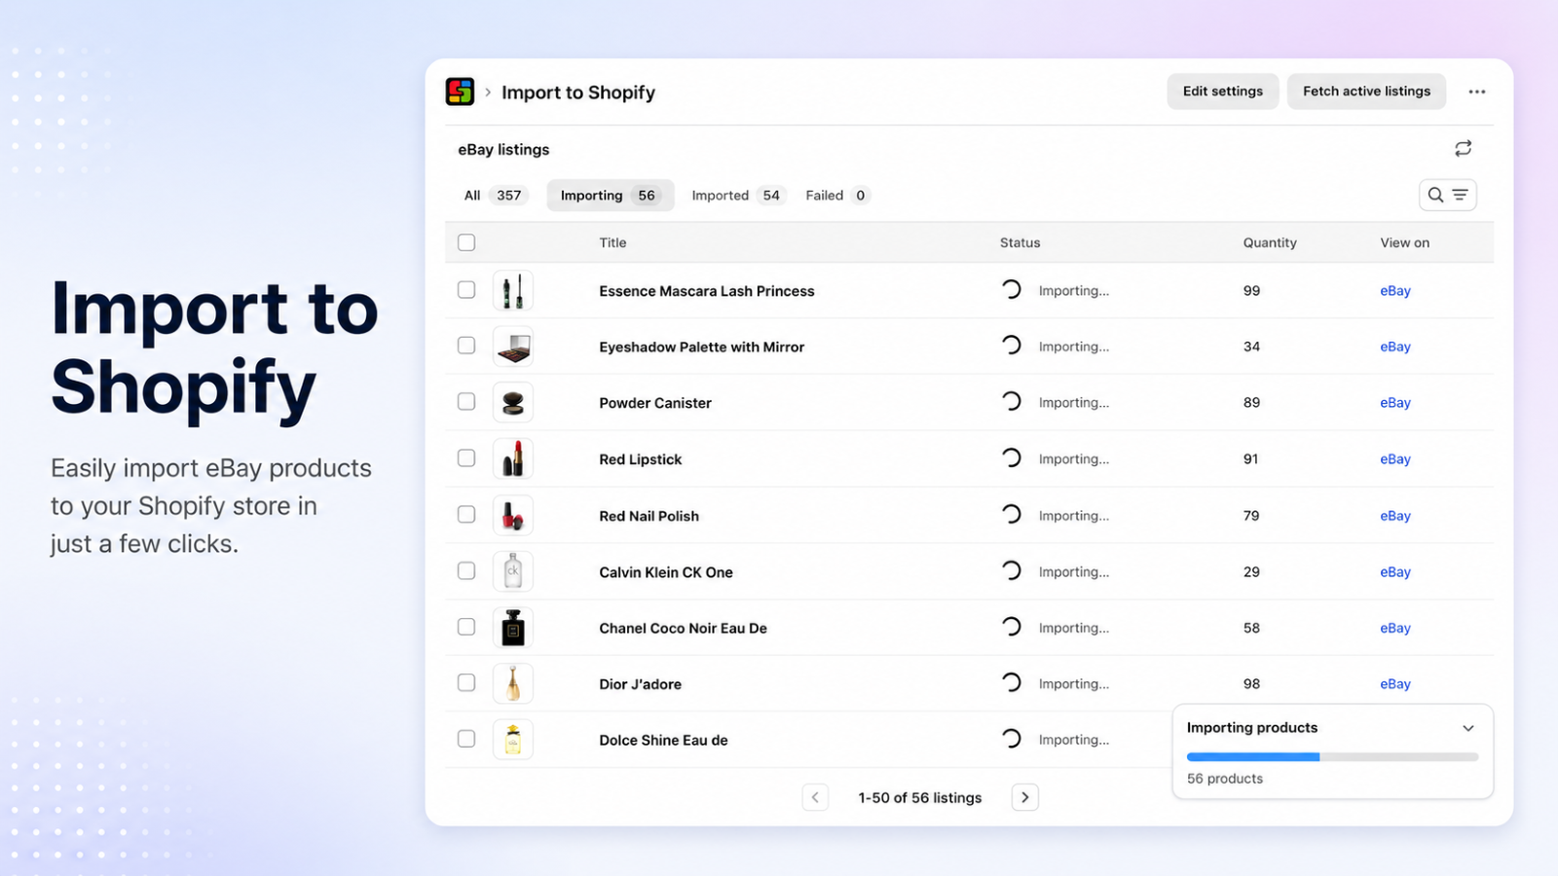Click the Import to Shopify breadcrumb title
The height and width of the screenshot is (876, 1558).
pos(578,92)
